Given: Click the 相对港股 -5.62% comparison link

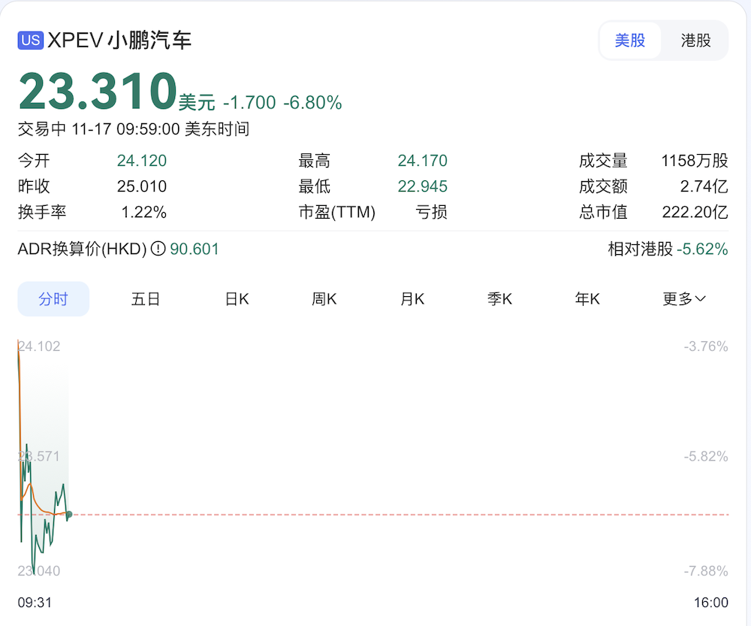Looking at the screenshot, I should point(667,249).
